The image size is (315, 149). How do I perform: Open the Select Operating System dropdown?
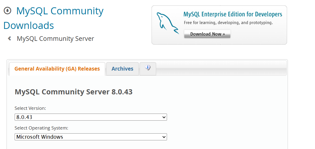91,137
